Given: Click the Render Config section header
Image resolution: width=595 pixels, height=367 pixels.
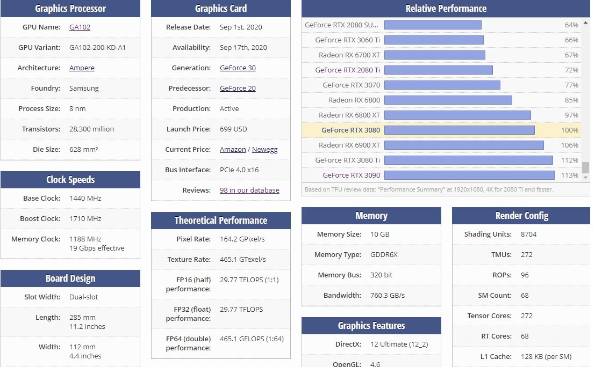Looking at the screenshot, I should pyautogui.click(x=521, y=216).
